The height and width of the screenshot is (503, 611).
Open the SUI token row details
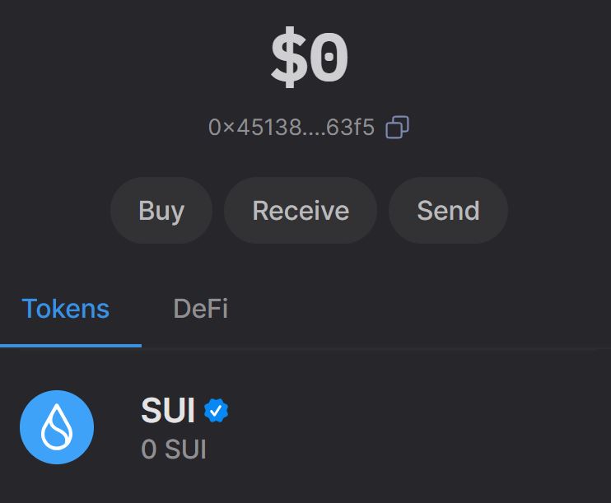[x=371, y=428]
